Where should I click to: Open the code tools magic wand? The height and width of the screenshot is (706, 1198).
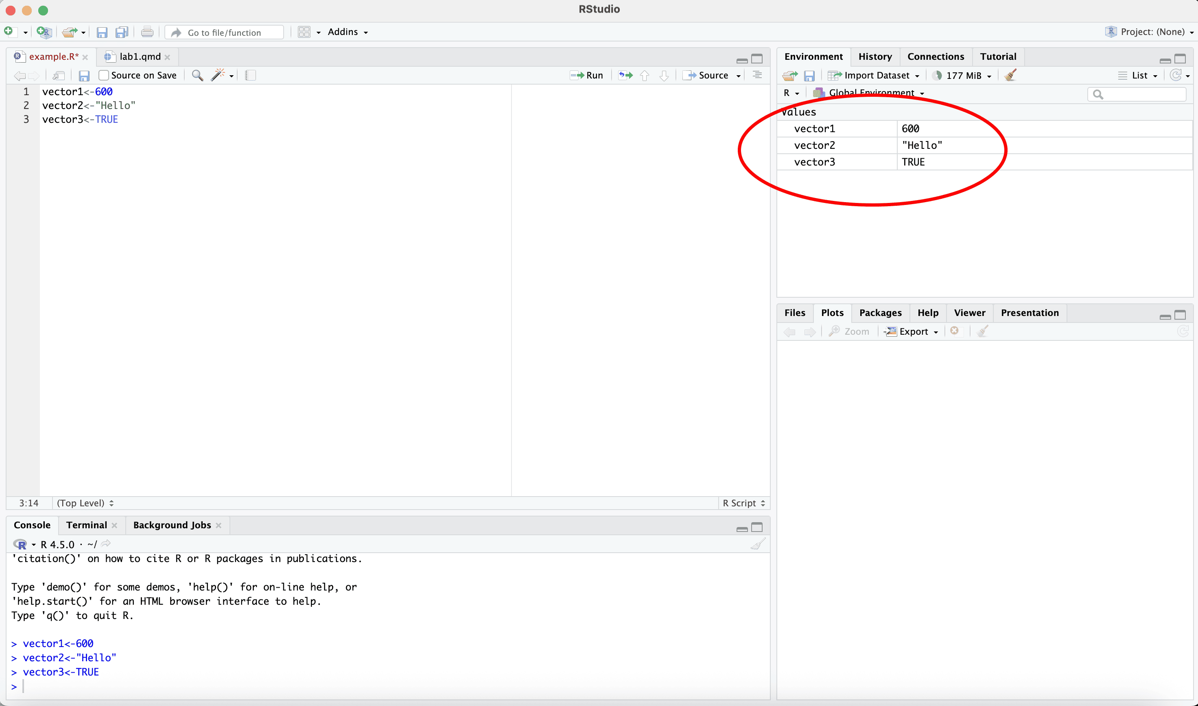click(219, 75)
